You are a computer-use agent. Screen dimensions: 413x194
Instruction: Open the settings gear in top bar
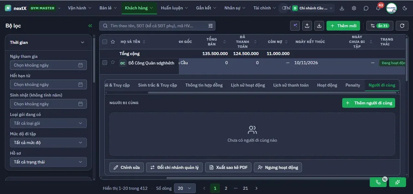point(354,8)
